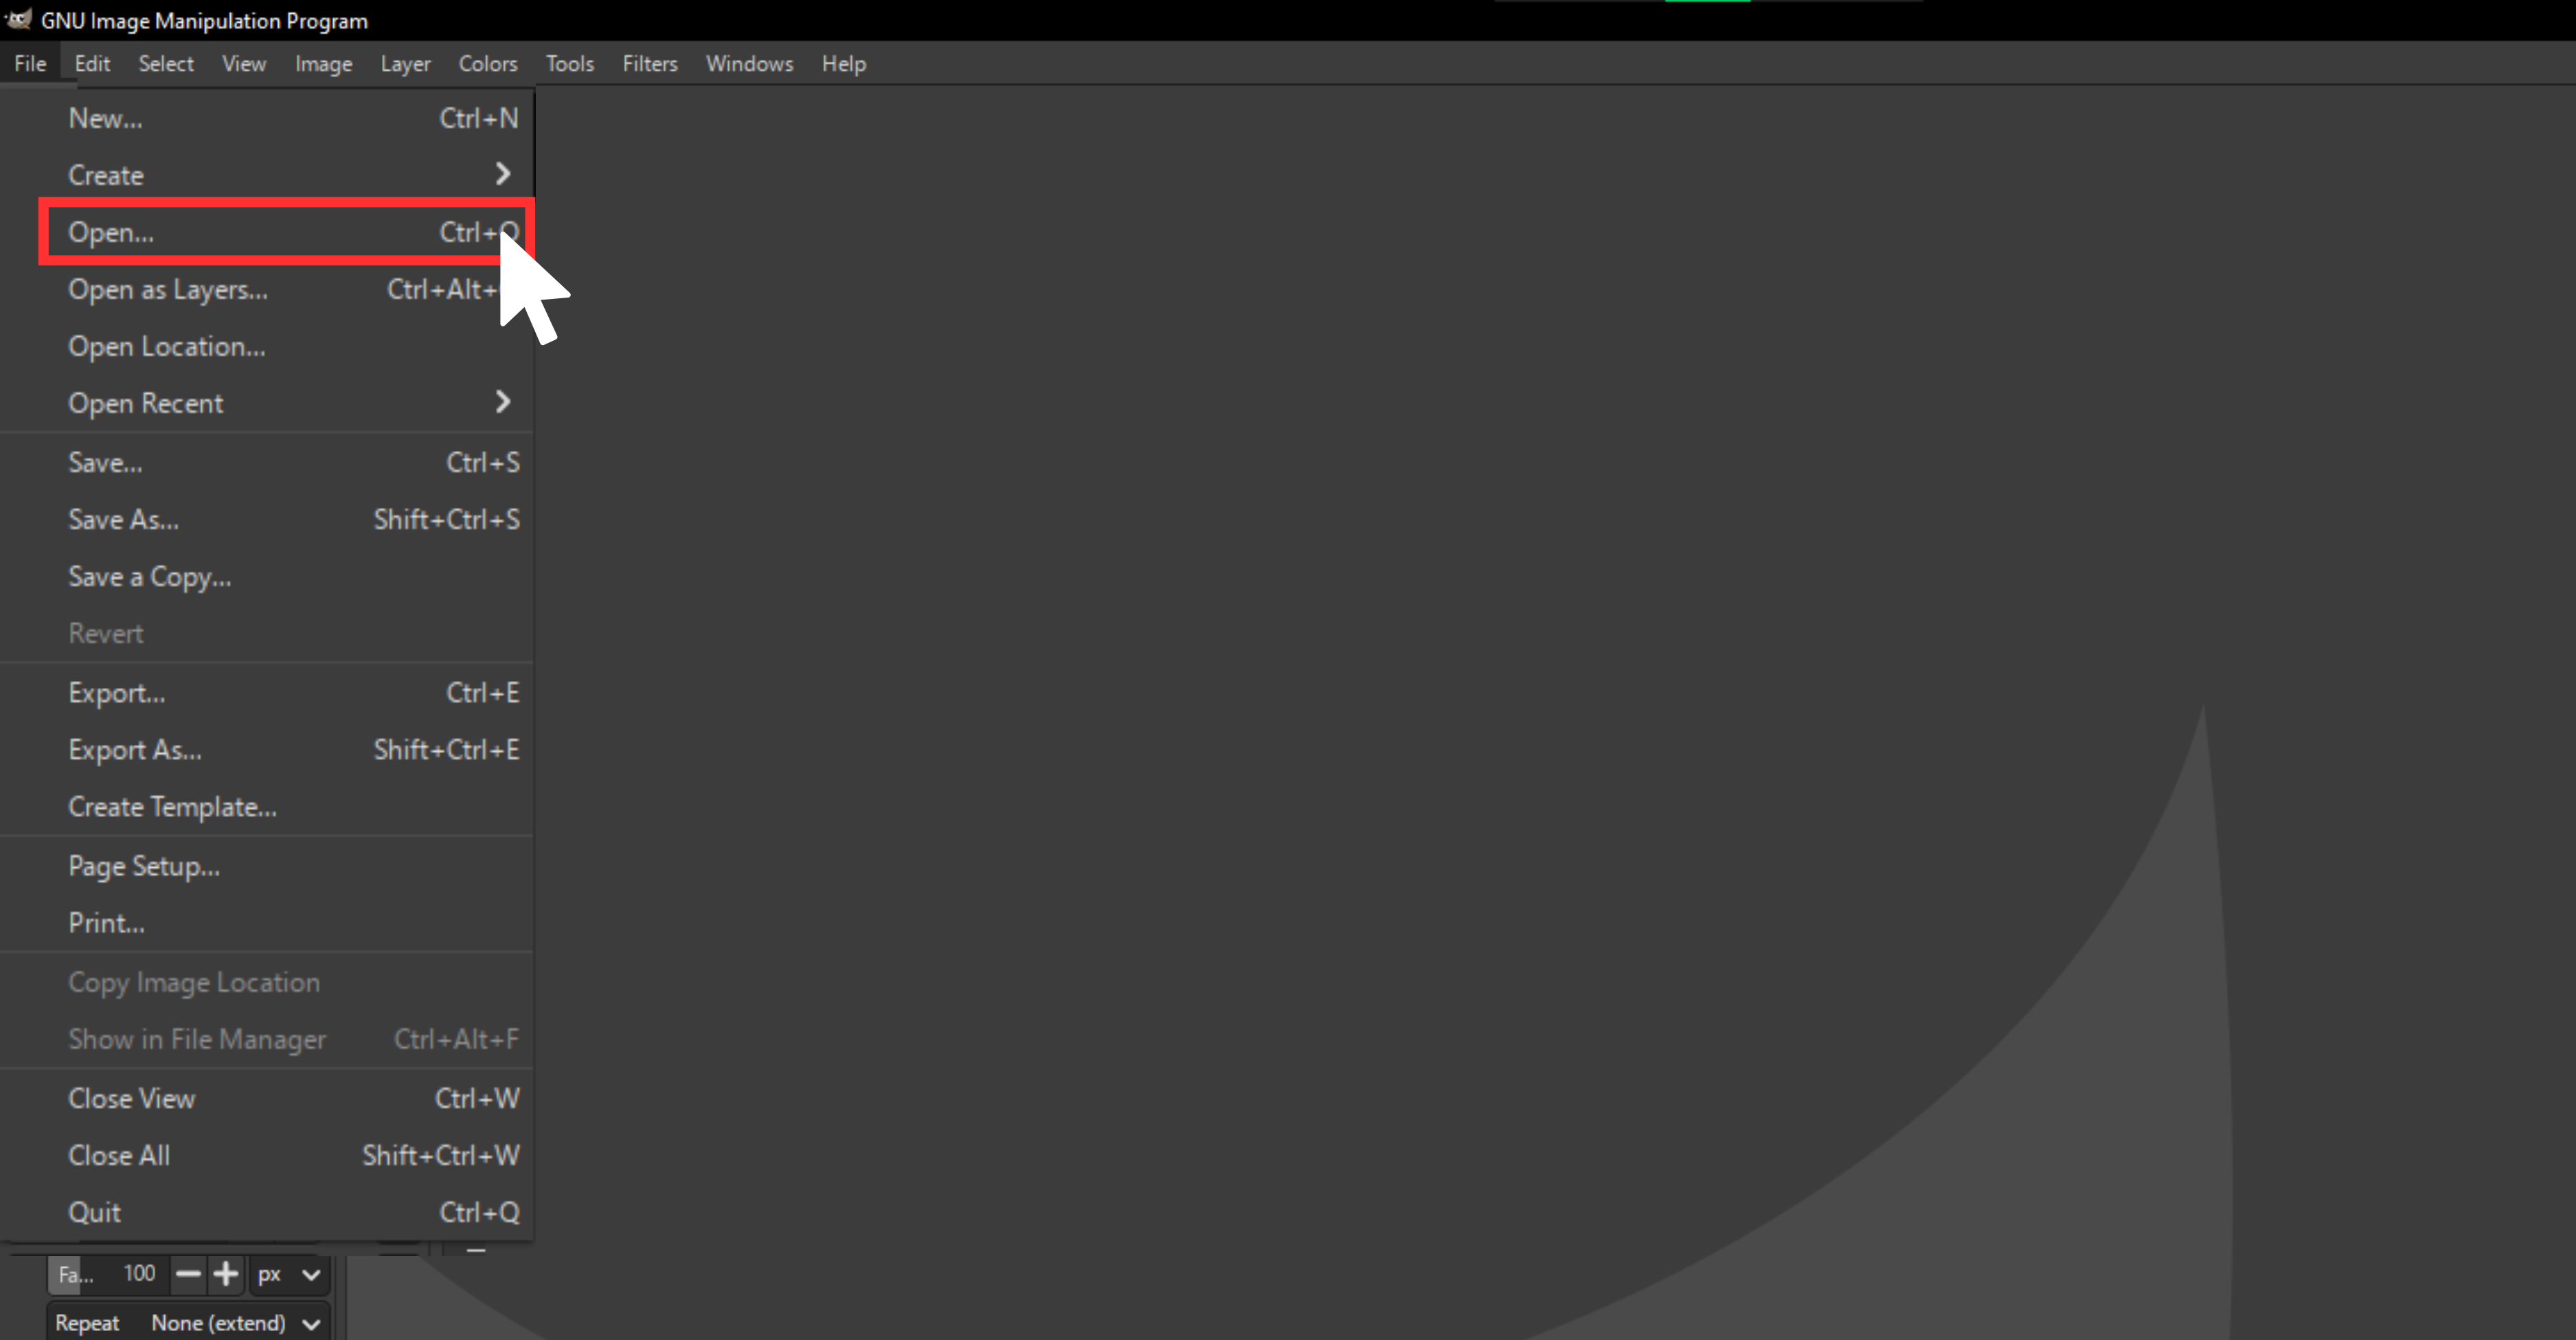This screenshot has width=2576, height=1340.
Task: Open the Edit menu
Action: pos(92,63)
